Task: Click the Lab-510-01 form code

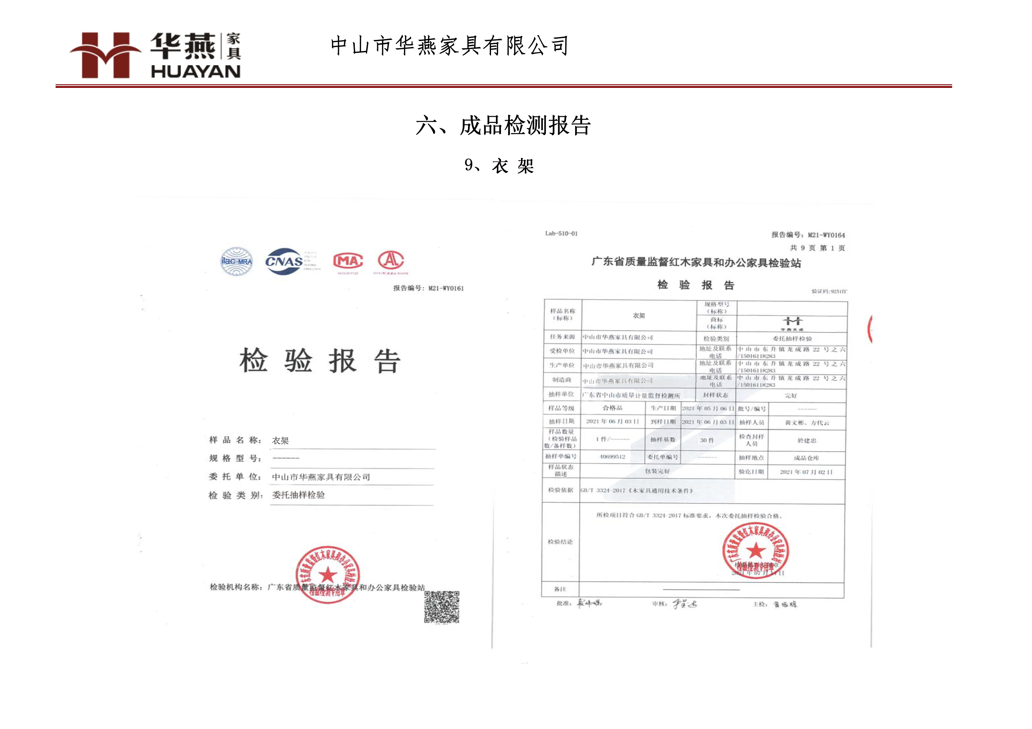Action: (561, 233)
